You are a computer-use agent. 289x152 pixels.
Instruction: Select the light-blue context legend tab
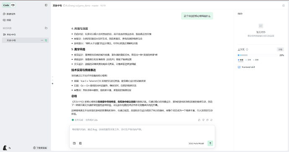point(248,60)
